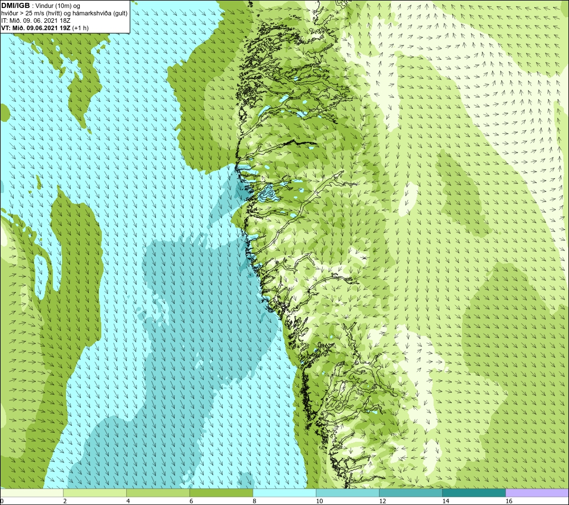Click the scale label '16'
The height and width of the screenshot is (505, 569).
click(509, 501)
